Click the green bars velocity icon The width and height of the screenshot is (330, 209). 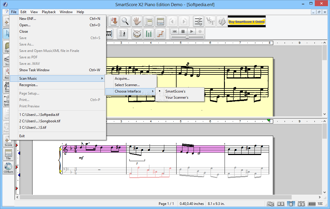coord(148,34)
